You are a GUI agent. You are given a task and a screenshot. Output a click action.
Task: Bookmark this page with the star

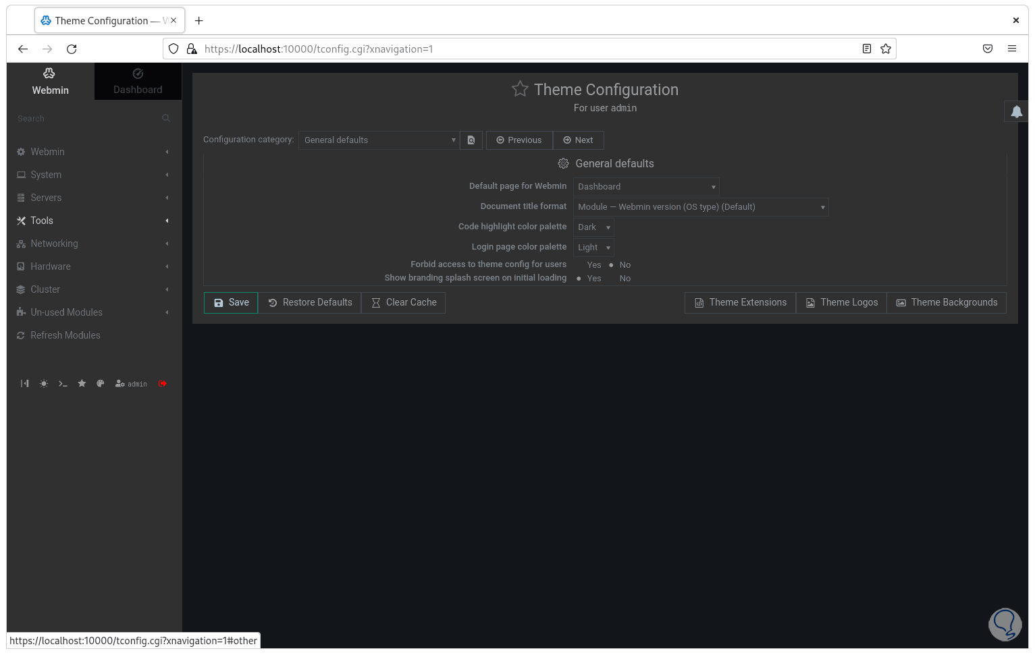click(x=886, y=49)
